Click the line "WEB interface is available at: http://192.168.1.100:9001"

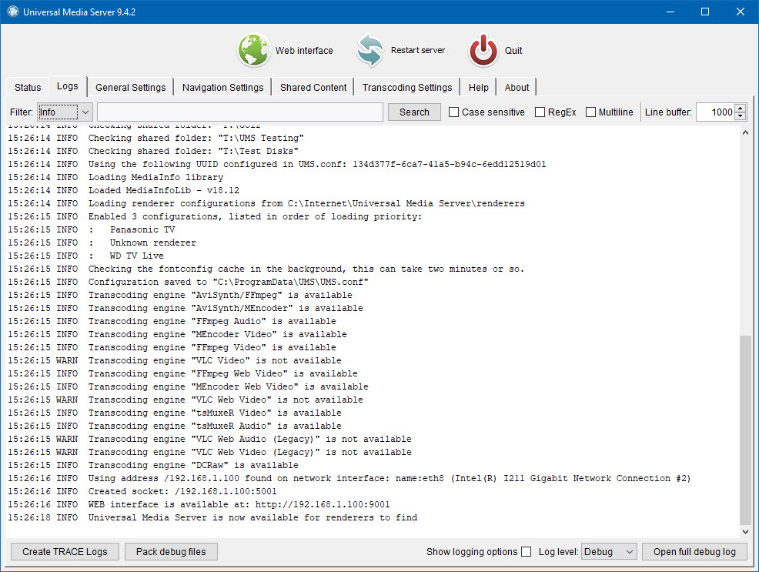[x=199, y=504]
